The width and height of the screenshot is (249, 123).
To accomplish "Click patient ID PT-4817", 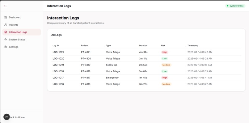I will 86,78.
